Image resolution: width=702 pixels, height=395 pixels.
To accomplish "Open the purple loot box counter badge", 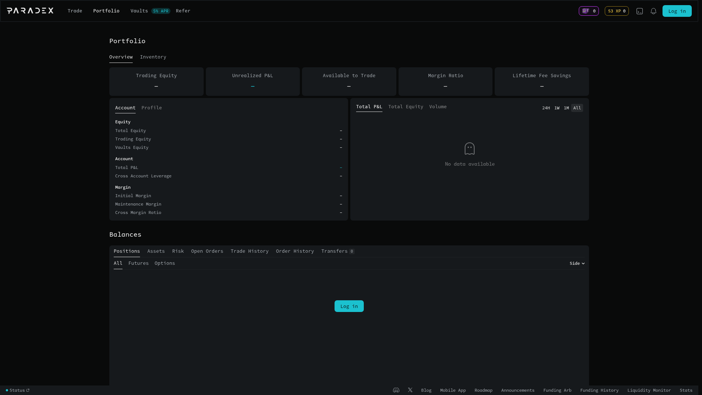I will 588,11.
